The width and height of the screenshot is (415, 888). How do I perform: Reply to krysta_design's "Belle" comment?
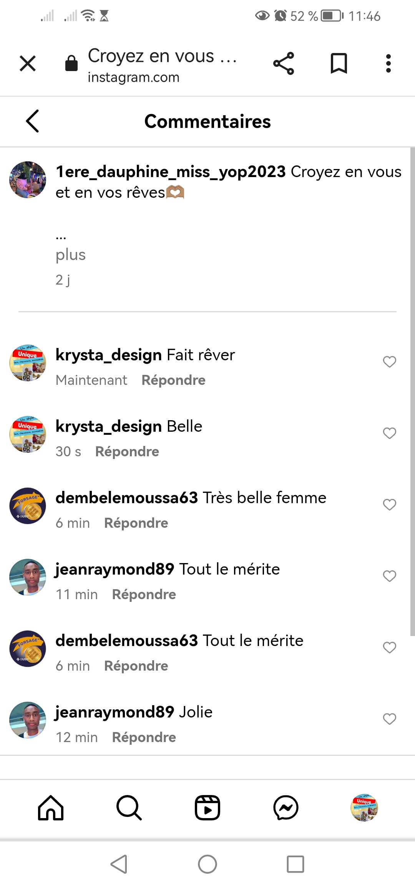click(x=127, y=452)
